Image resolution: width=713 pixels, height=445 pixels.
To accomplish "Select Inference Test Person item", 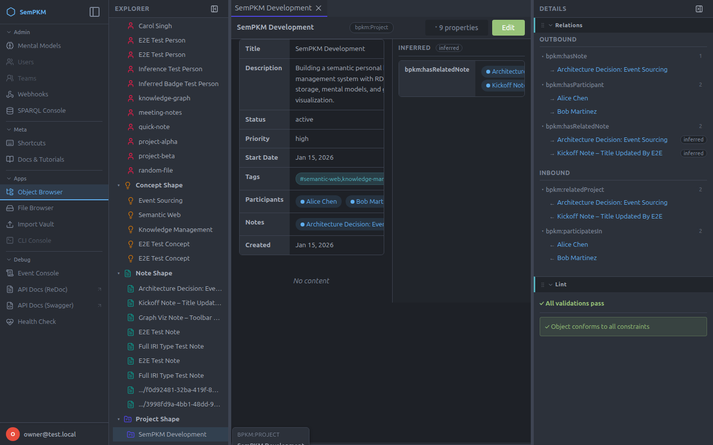I will click(170, 69).
